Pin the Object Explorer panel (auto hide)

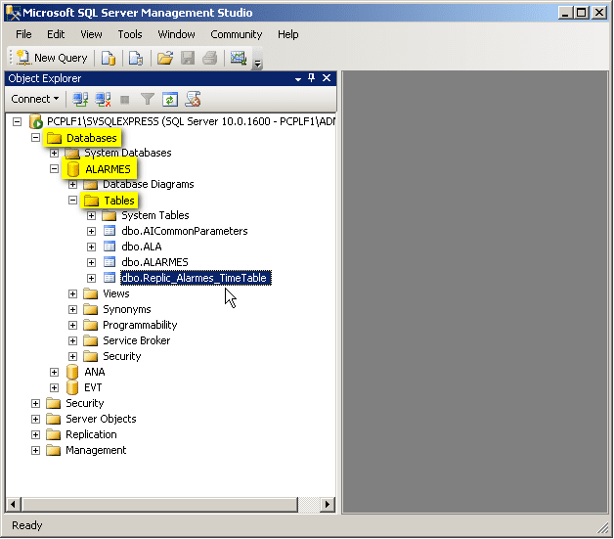click(x=312, y=78)
